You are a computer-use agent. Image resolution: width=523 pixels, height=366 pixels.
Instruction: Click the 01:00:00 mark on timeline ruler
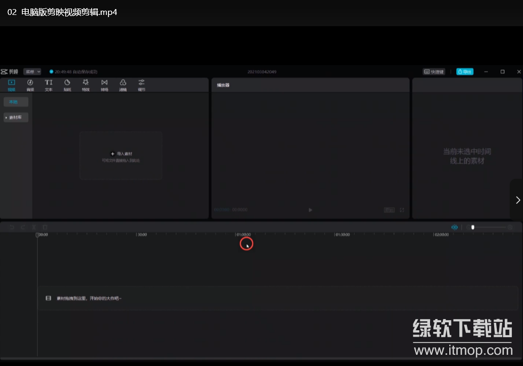pos(244,234)
